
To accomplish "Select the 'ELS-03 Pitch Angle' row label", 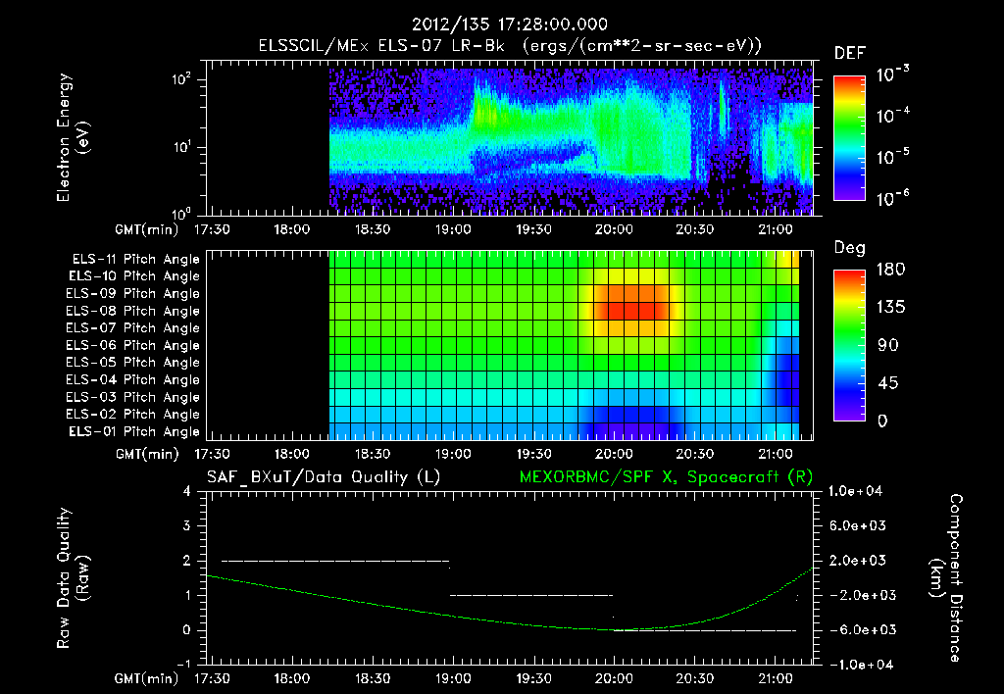I will pyautogui.click(x=133, y=398).
